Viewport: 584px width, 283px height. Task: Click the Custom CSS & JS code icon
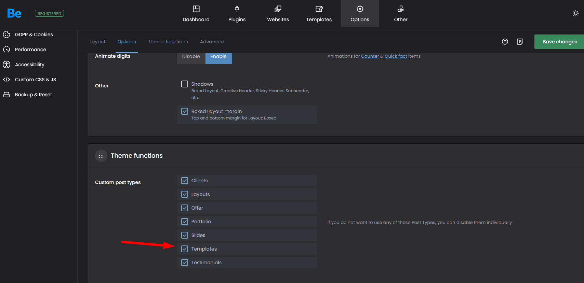(x=6, y=80)
